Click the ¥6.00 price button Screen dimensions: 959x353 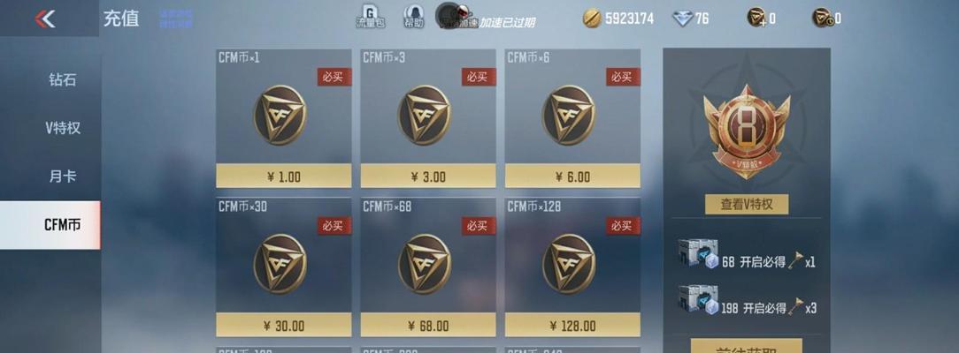pyautogui.click(x=572, y=176)
